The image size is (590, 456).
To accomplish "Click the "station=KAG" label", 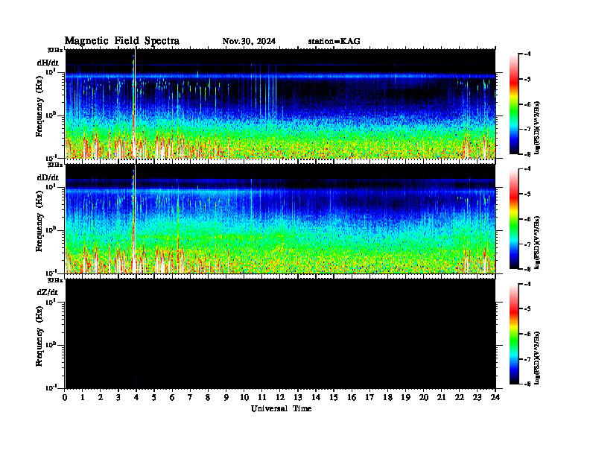I will (x=334, y=42).
